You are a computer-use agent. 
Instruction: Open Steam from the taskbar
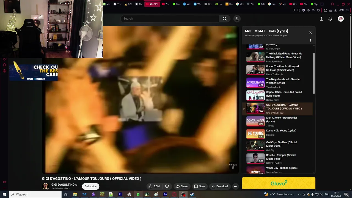tap(192, 194)
